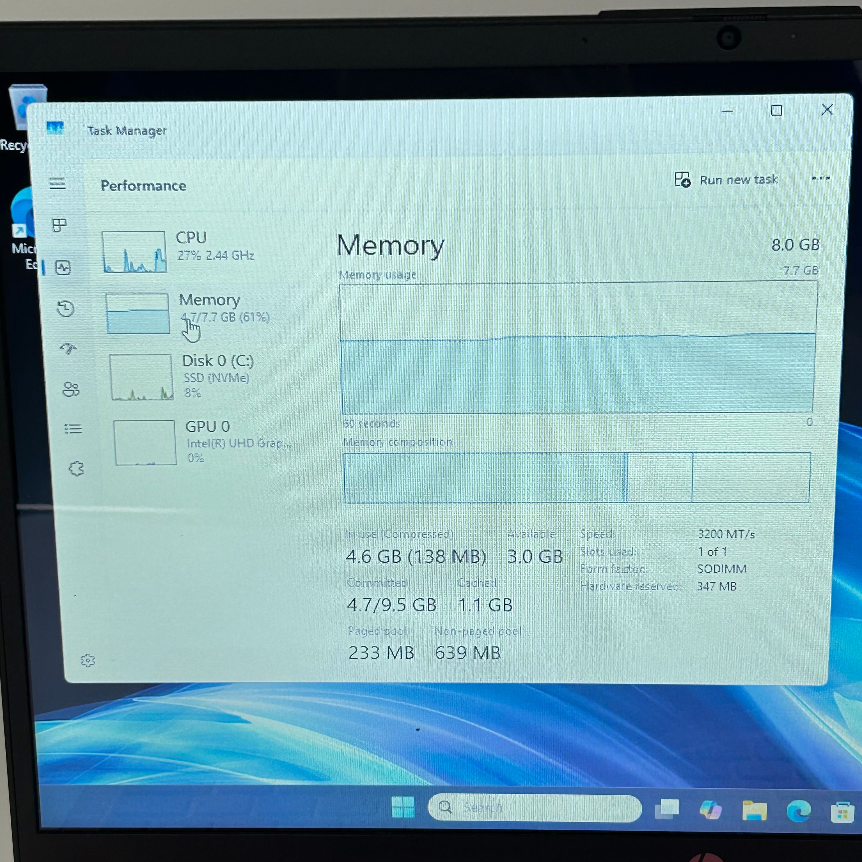Open the Task Manager navigation hamburger menu
Image resolution: width=862 pixels, height=862 pixels.
57,183
